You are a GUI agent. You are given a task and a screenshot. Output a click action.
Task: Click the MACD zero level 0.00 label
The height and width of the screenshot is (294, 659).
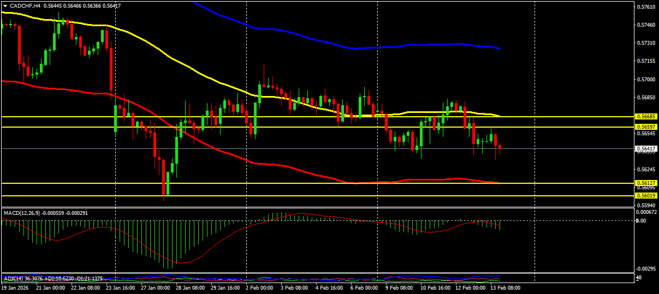(642, 221)
